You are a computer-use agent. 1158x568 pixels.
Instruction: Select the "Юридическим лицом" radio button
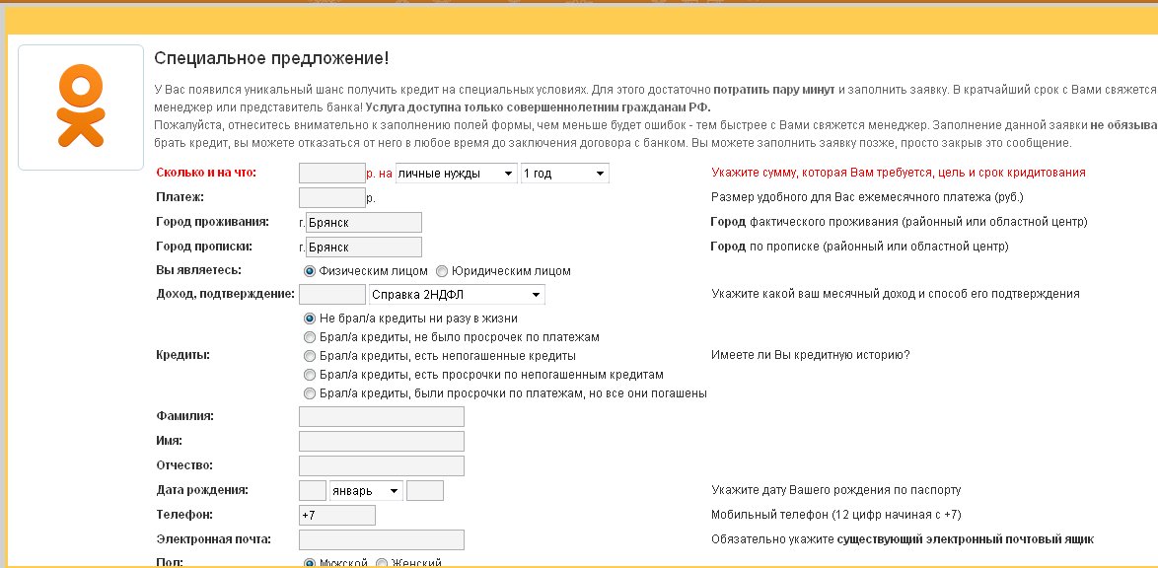442,271
